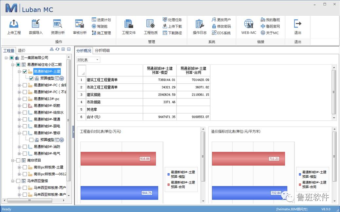Image resolution: width=340 pixels, height=212 pixels.
Task: Click the 预算-模型 column header
Action: 160,70
